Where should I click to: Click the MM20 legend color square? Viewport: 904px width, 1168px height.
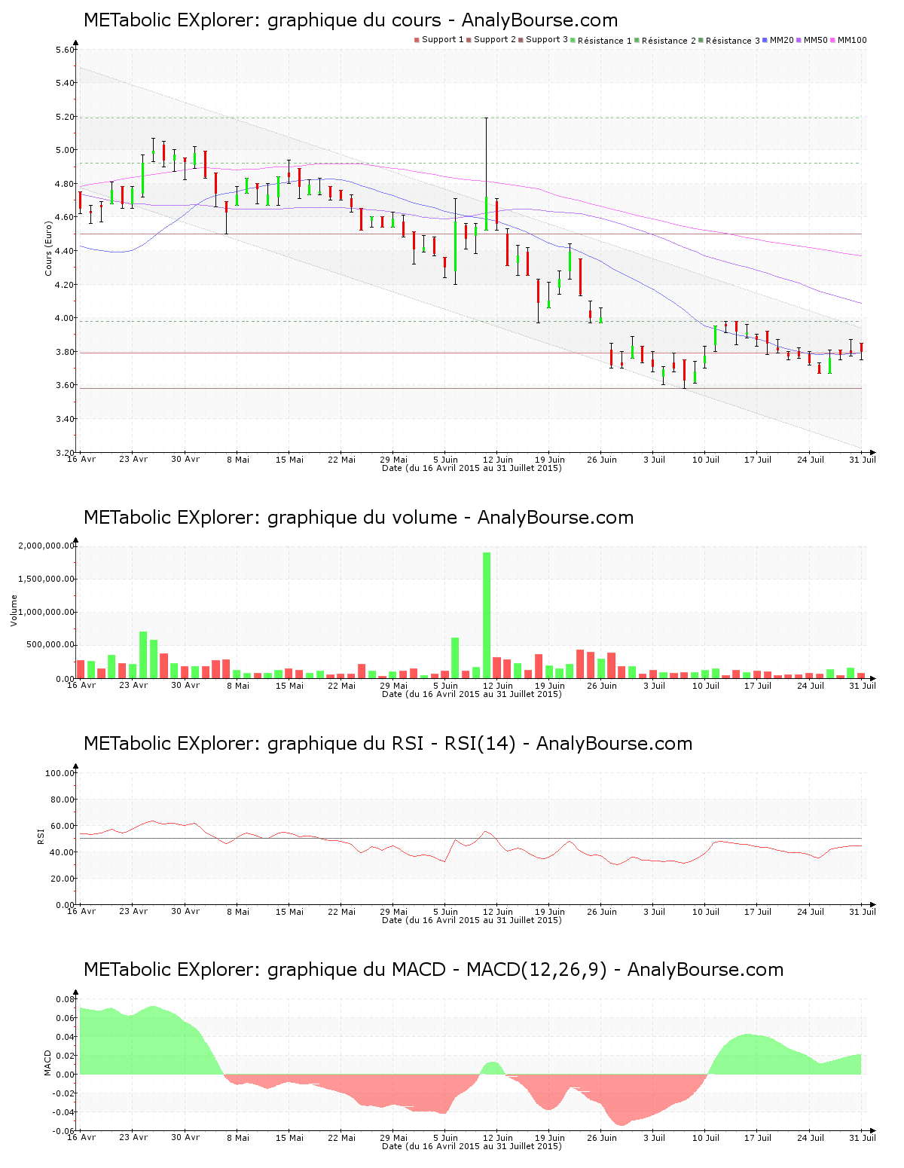coord(765,40)
